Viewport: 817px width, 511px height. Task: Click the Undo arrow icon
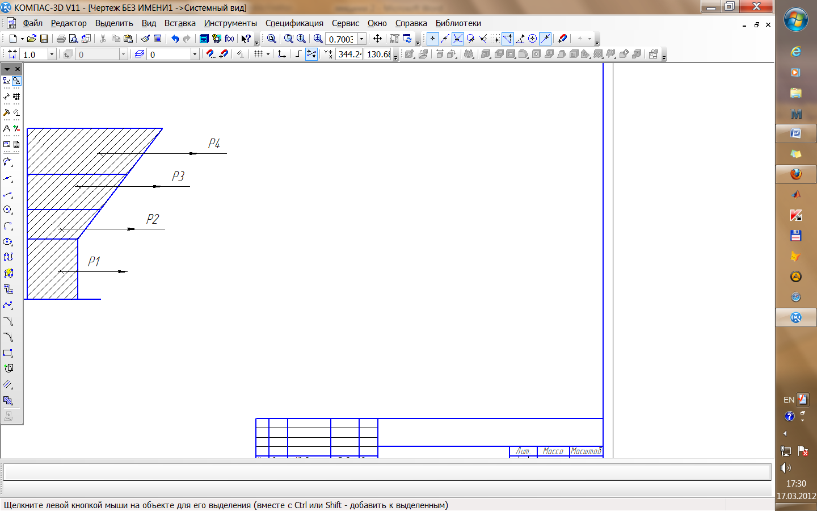point(175,39)
